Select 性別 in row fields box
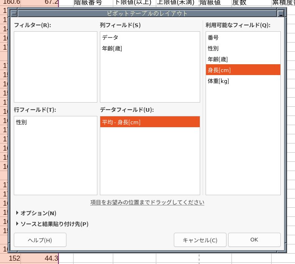This screenshot has height=264, width=295. (21, 122)
